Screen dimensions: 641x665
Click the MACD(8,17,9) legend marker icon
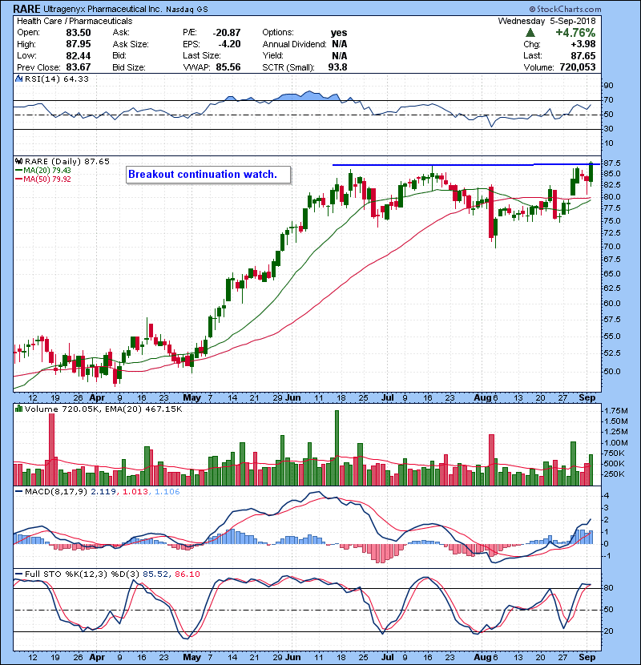tap(18, 491)
